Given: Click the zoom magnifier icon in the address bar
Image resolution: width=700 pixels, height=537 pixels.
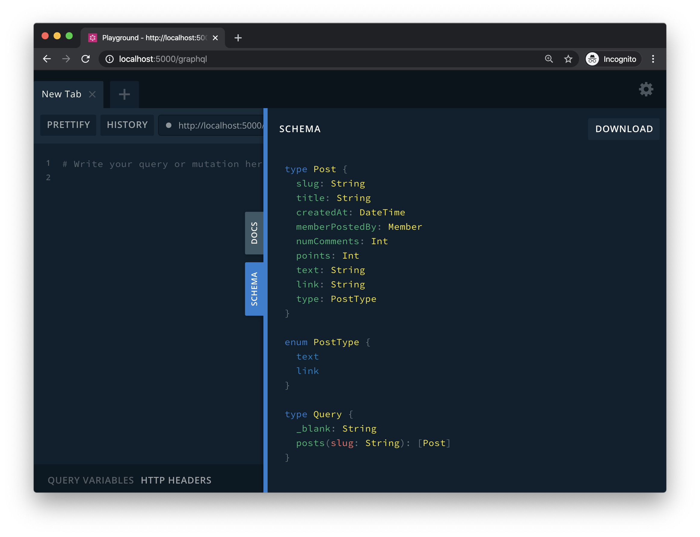Looking at the screenshot, I should (549, 59).
